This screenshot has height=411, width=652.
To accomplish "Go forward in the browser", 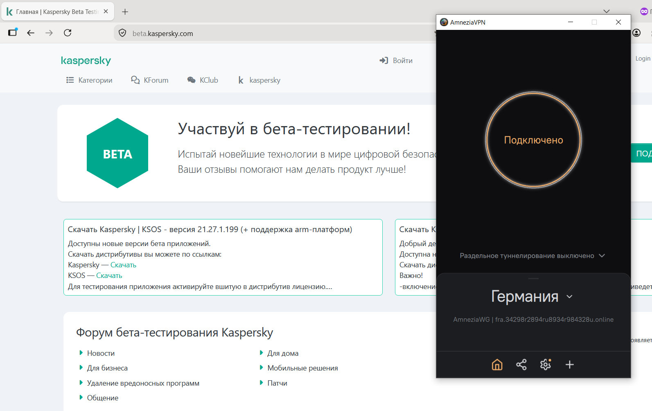I will point(49,33).
